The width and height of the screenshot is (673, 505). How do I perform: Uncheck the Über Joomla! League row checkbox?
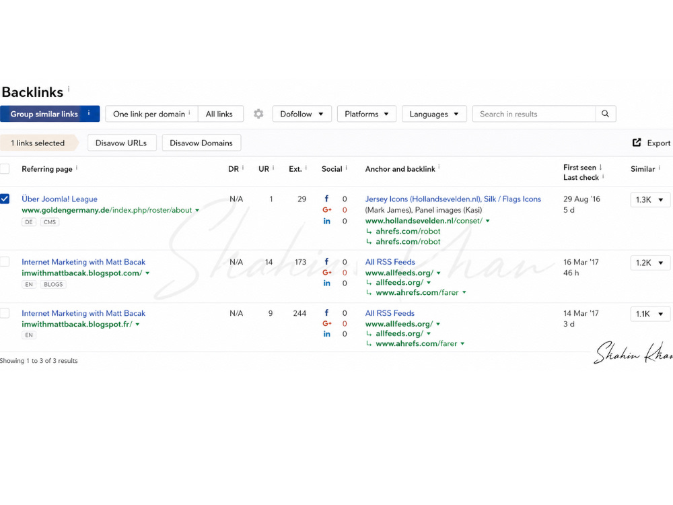[x=5, y=199]
